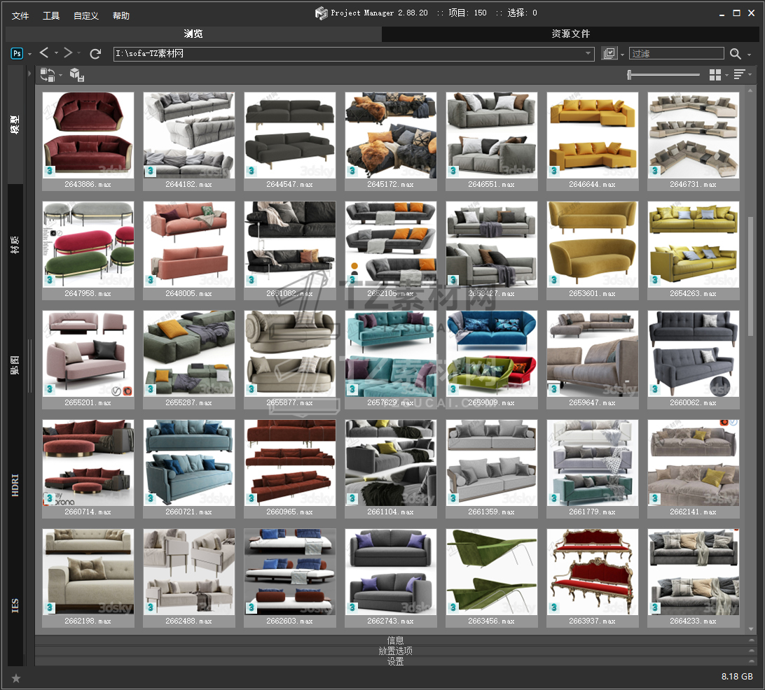Click the magnifier search icon
Viewport: 765px width, 690px height.
click(735, 54)
